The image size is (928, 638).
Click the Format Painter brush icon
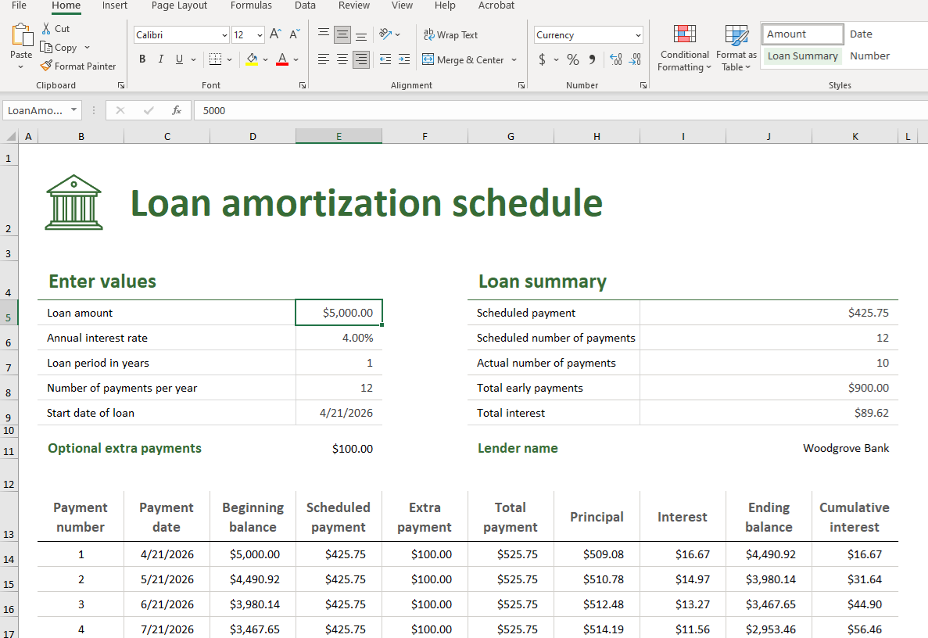tap(46, 66)
